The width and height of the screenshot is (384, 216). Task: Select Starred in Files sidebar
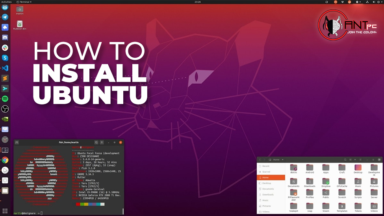pyautogui.click(x=271, y=172)
